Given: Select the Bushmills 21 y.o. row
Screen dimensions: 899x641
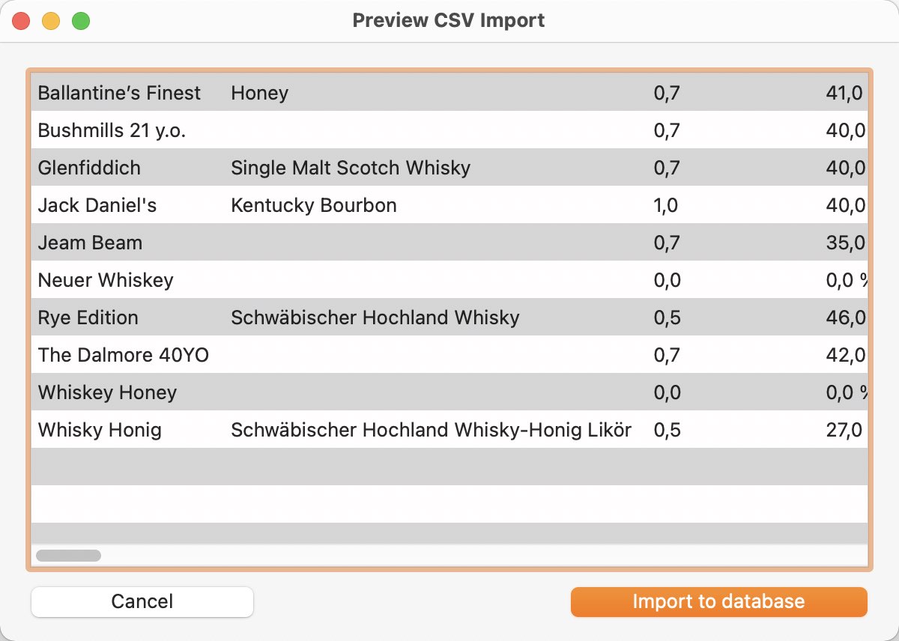Looking at the screenshot, I should [449, 130].
